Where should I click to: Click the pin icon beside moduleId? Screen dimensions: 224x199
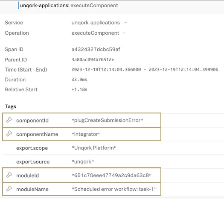click(9, 175)
